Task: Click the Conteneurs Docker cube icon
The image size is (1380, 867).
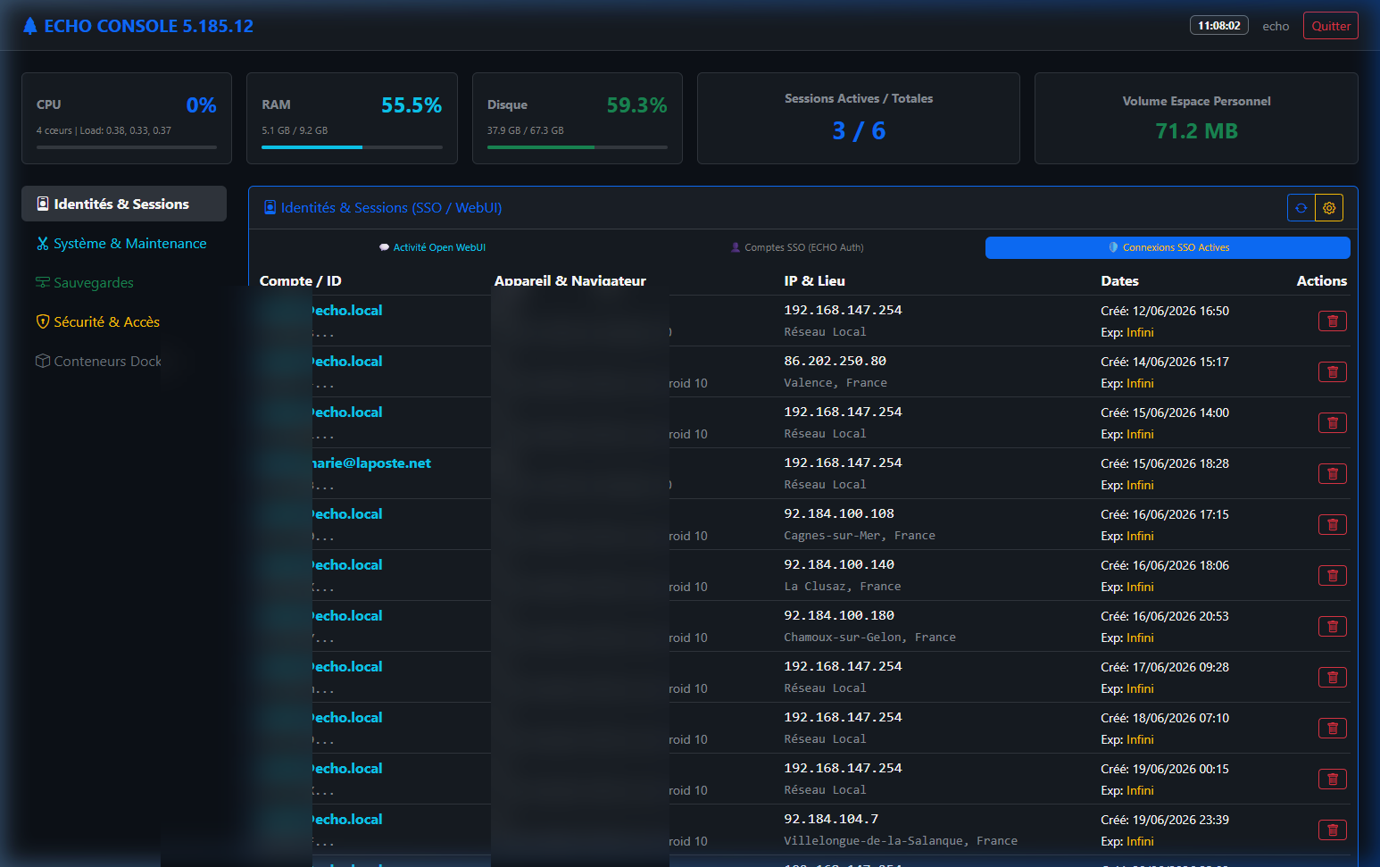Action: point(43,361)
